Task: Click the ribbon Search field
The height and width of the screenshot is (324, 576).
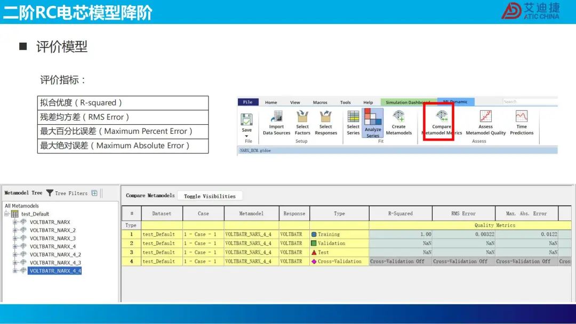Action: tap(528, 102)
